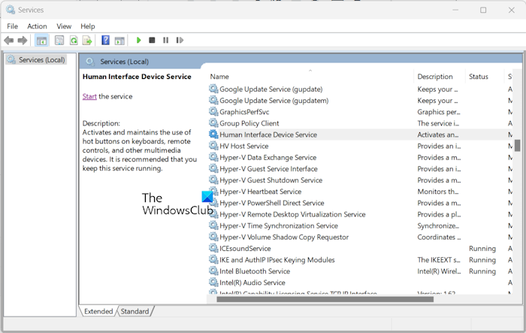Click 'Monitors th...' description cell

(x=438, y=192)
